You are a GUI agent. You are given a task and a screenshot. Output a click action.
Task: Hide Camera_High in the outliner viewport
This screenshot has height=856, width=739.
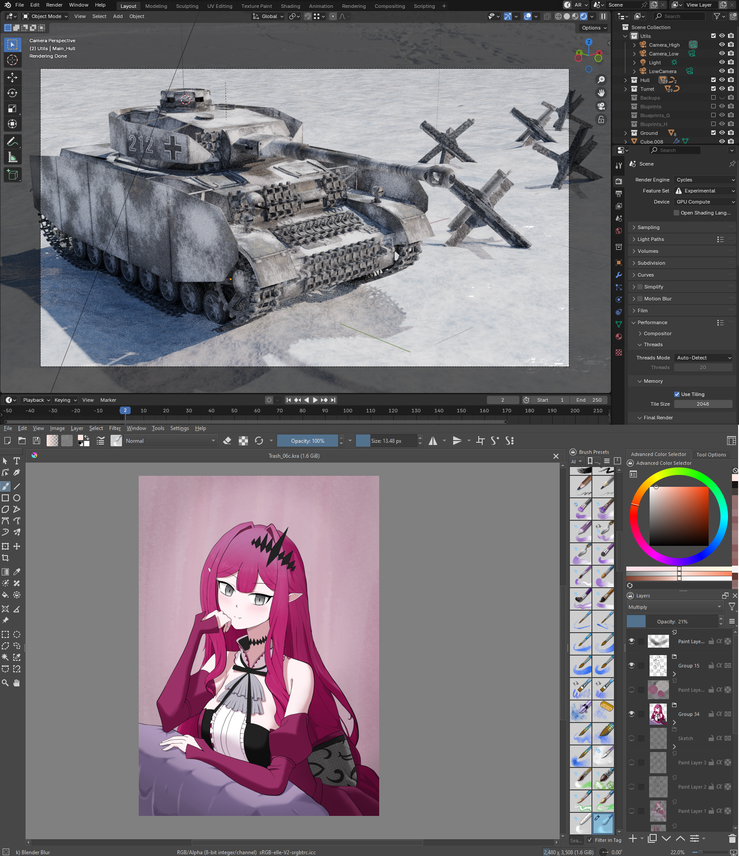click(722, 44)
